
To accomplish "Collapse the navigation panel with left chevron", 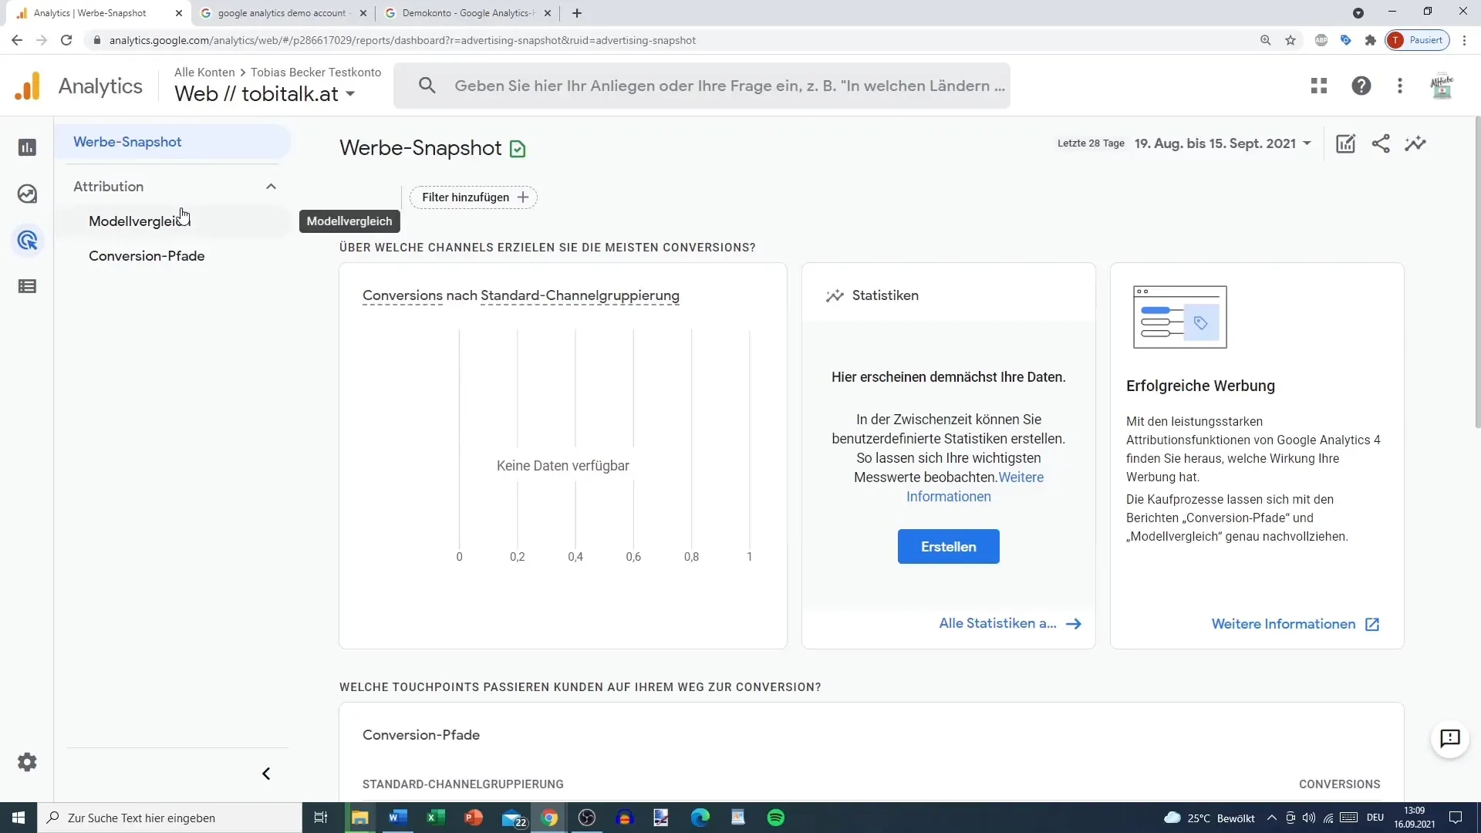I will [266, 774].
